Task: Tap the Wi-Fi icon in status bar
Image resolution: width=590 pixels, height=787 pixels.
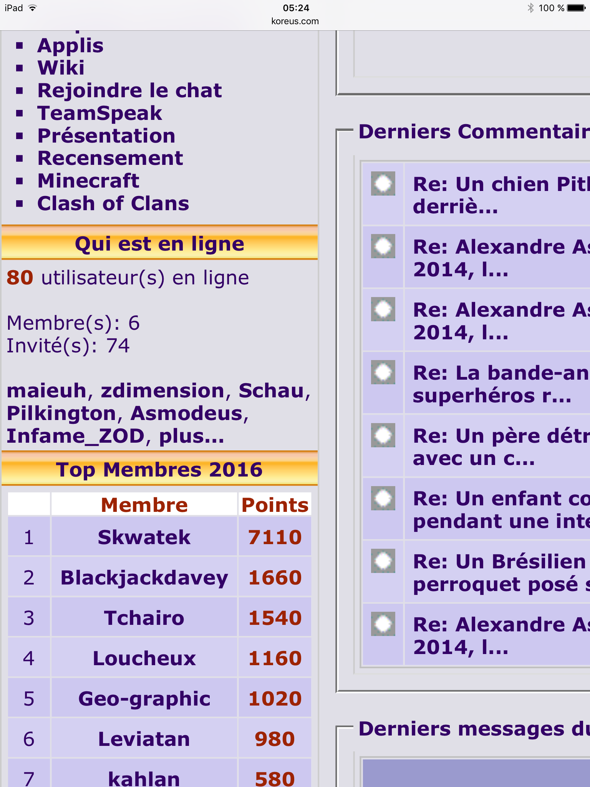Action: pyautogui.click(x=33, y=8)
